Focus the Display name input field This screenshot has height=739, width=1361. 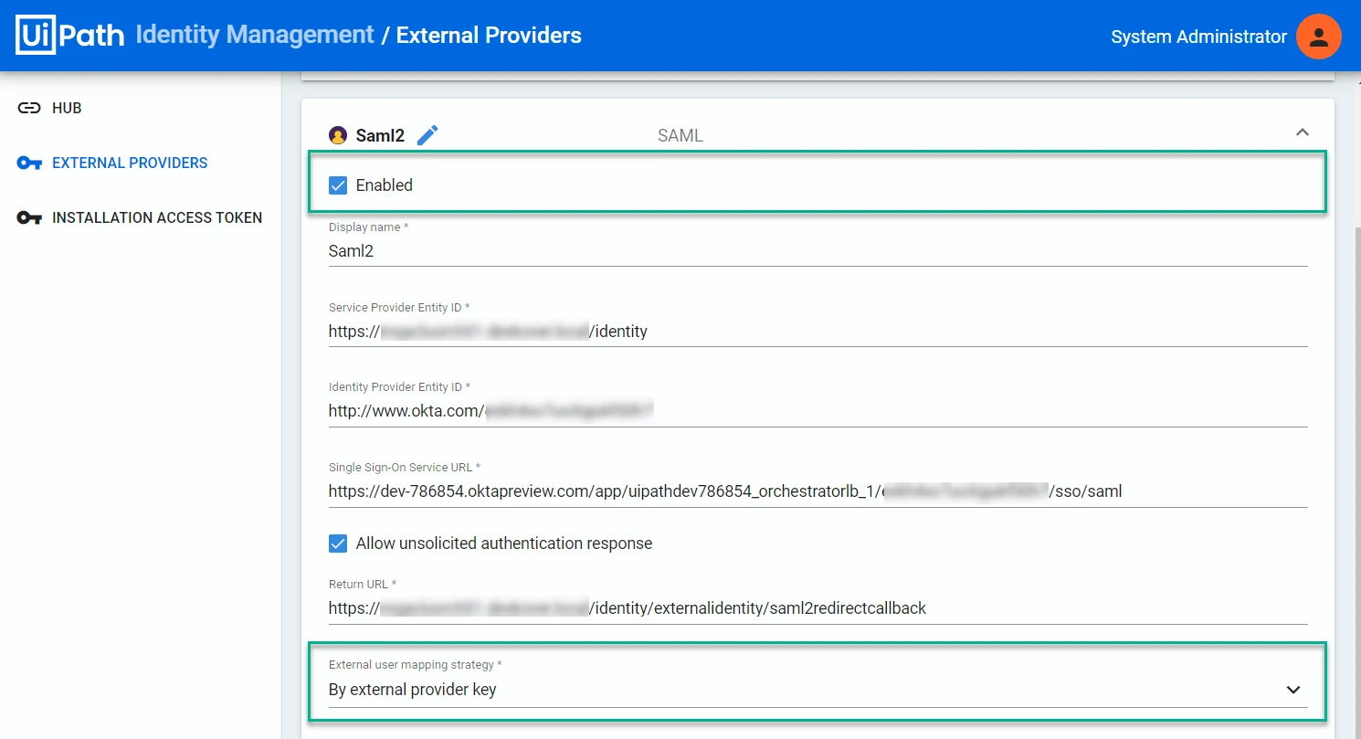[818, 251]
